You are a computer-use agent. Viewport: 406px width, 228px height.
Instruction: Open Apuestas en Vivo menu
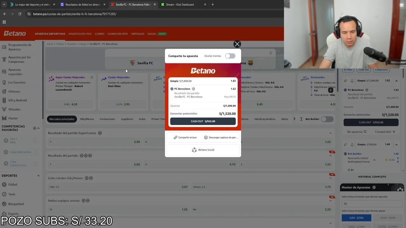(x=80, y=34)
